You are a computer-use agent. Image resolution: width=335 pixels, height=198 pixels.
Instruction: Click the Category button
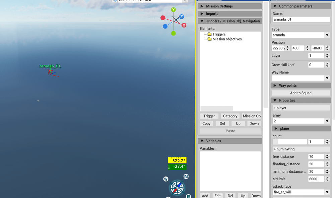pos(230,116)
